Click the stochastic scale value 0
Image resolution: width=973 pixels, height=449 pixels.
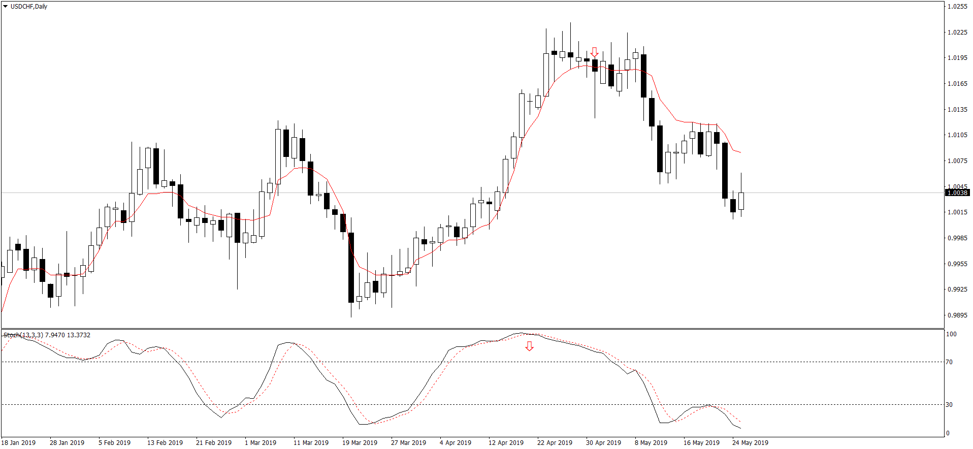pos(948,433)
